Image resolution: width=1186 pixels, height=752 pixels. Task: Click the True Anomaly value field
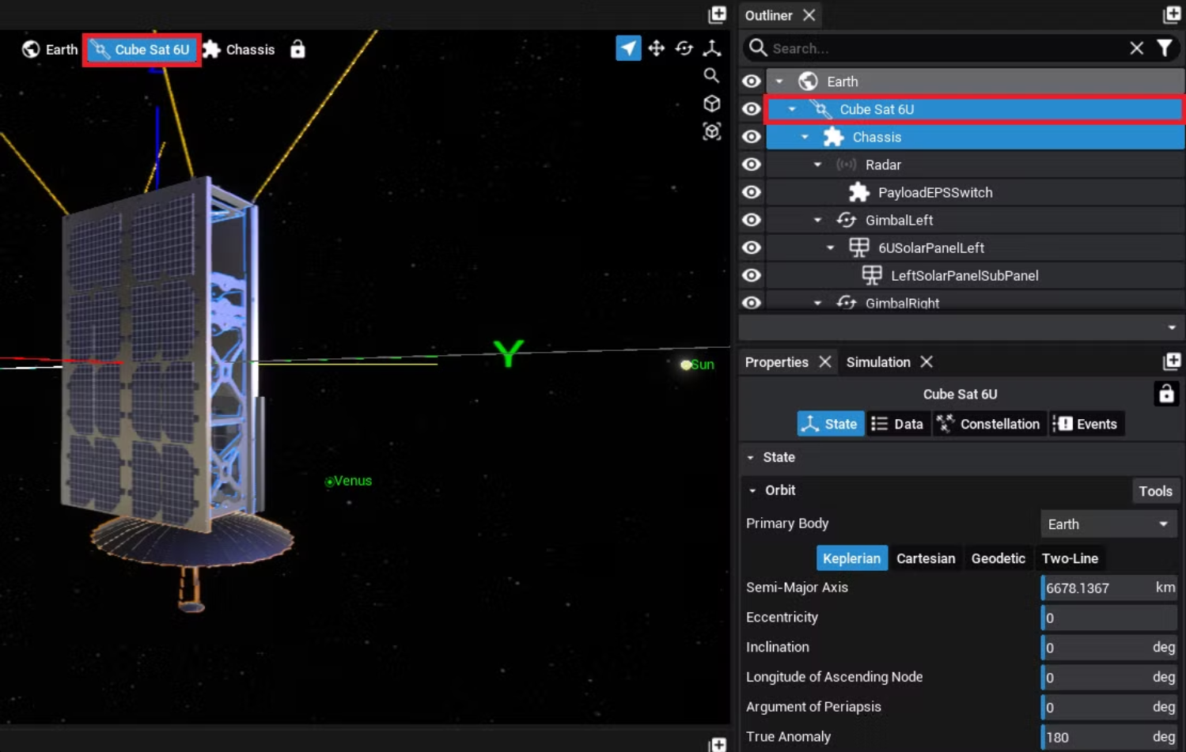tap(1108, 737)
